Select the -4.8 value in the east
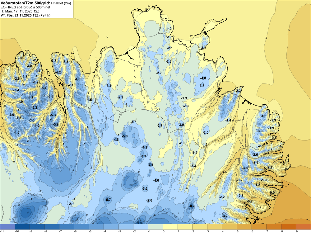 click(x=263, y=116)
